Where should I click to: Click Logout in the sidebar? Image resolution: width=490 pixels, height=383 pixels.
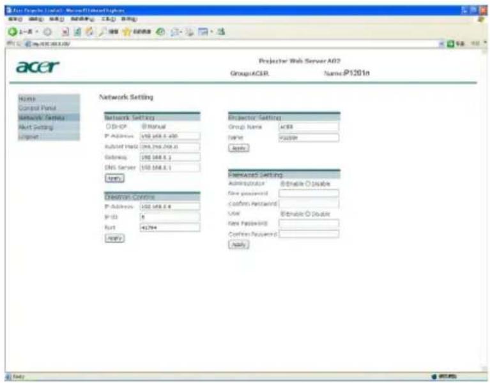point(49,136)
